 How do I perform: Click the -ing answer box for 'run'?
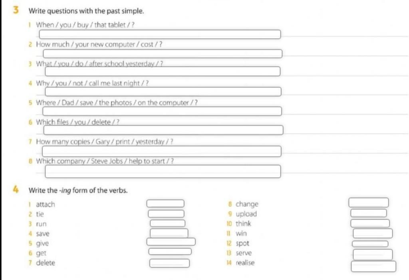(x=168, y=223)
